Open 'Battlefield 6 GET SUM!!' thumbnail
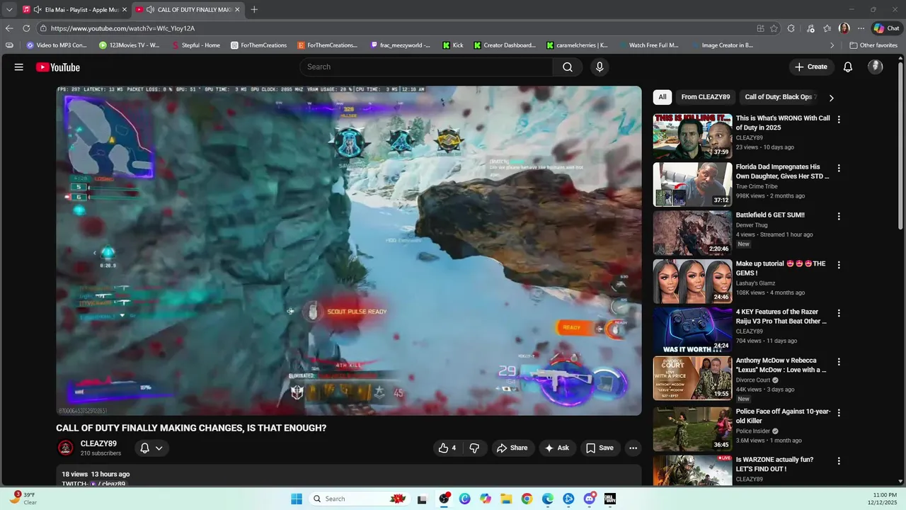 (692, 232)
